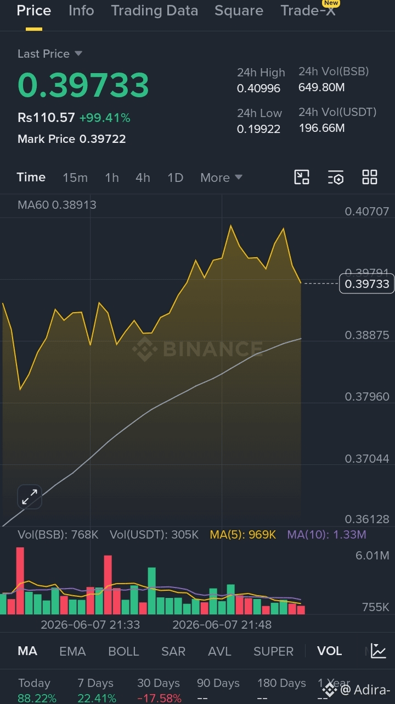Click the 180 Days performance column

(x=281, y=691)
